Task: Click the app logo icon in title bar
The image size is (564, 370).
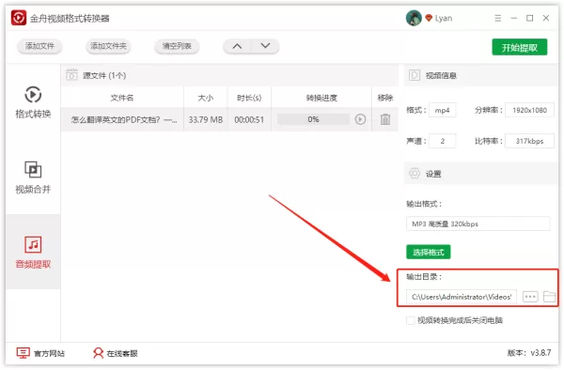Action: click(19, 18)
